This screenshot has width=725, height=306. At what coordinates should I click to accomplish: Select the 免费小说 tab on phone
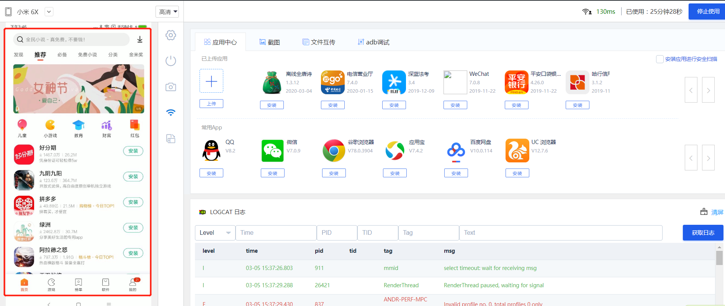click(x=87, y=55)
